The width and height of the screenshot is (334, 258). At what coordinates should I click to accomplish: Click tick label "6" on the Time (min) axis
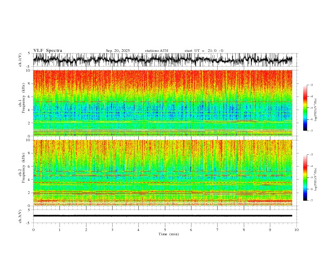(x=191, y=230)
